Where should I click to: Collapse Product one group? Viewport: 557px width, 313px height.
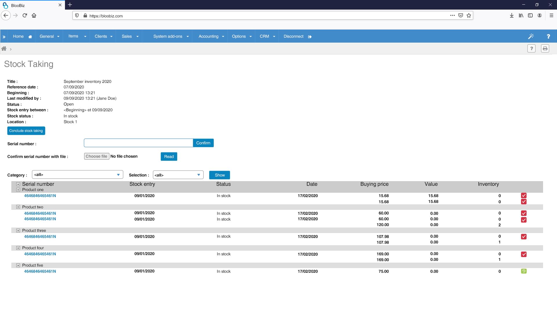(x=18, y=190)
